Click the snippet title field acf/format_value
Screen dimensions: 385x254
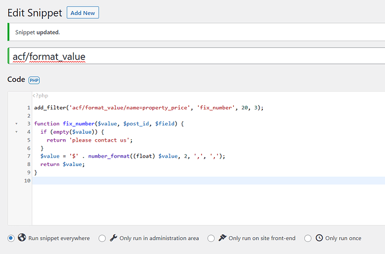(x=196, y=56)
